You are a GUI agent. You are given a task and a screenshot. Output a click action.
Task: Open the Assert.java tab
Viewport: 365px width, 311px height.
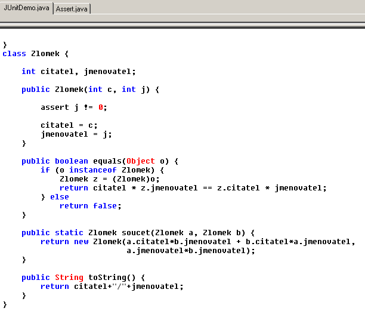tap(72, 9)
